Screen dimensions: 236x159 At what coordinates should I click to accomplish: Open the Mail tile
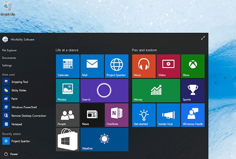click(92, 66)
